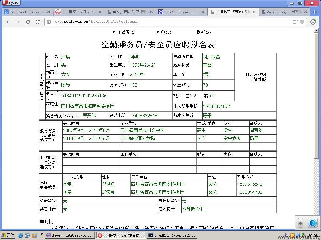321x240 pixels.
Task: Select contact phone 13408362818
Action: [144, 116]
